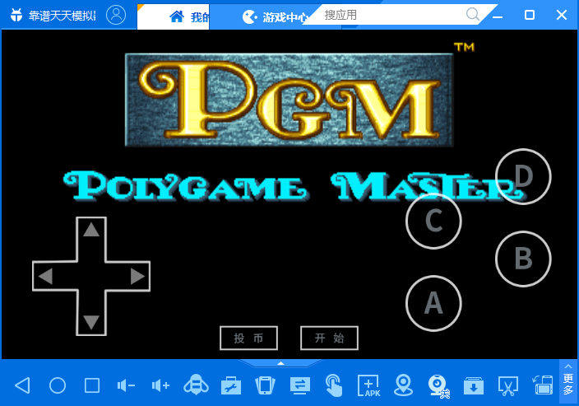Click the emulator logo in title bar
Screen dimensions: 579x406
tap(16, 15)
